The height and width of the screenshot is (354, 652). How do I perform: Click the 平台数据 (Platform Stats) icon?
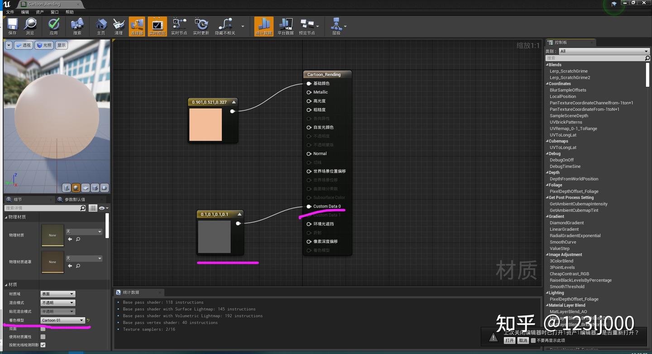(286, 26)
